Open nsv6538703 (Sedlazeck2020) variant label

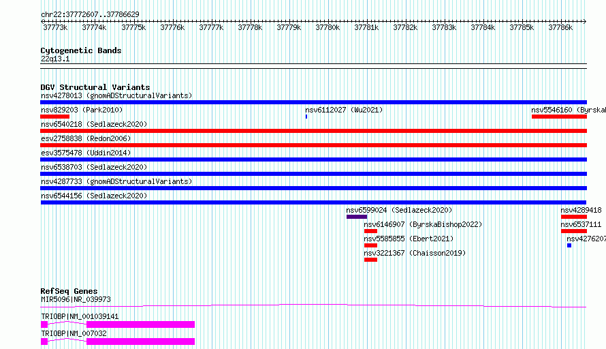click(94, 167)
